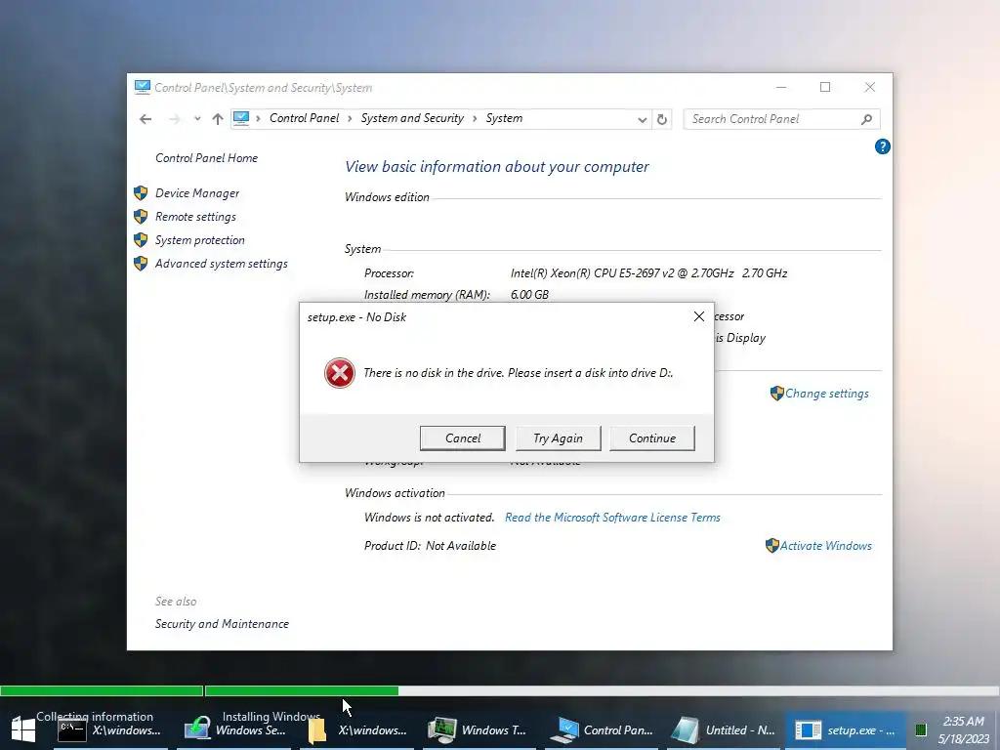Close the Control Panel System window
The image size is (1000, 750).
click(870, 87)
